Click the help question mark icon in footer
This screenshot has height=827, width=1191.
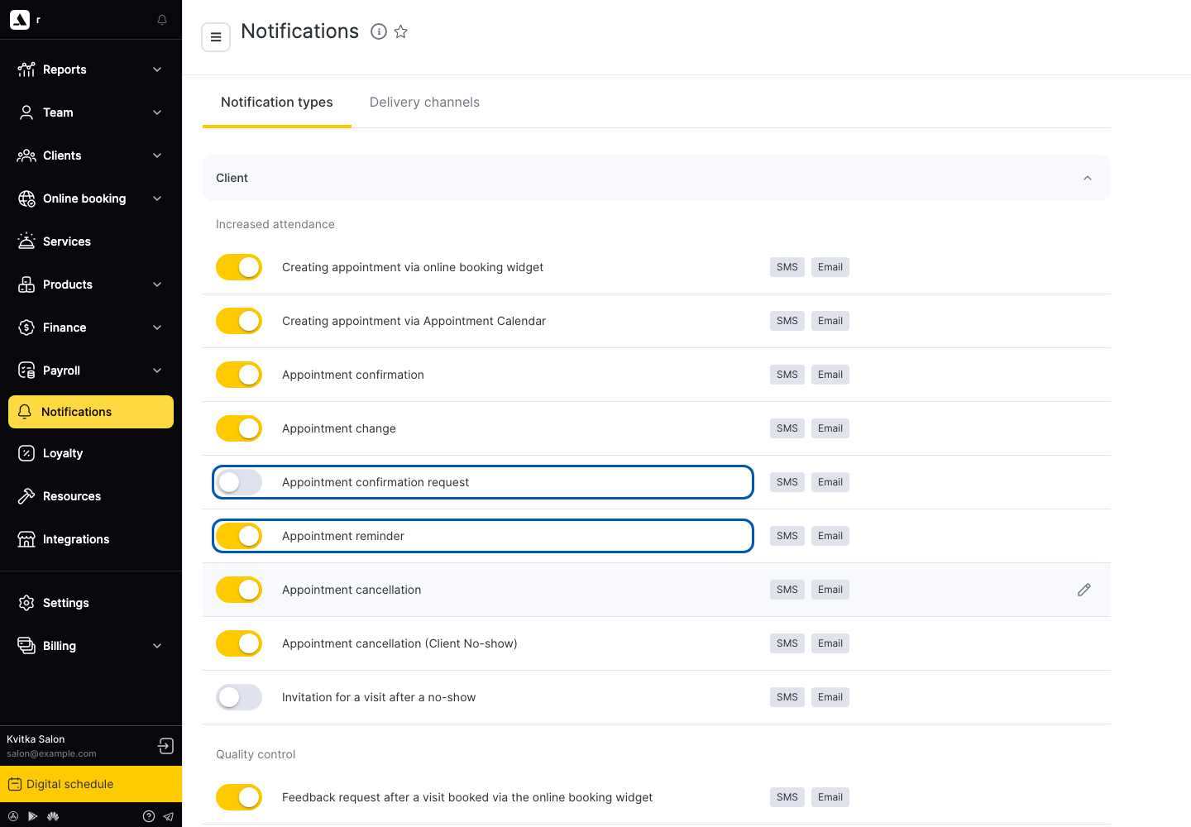(x=149, y=816)
